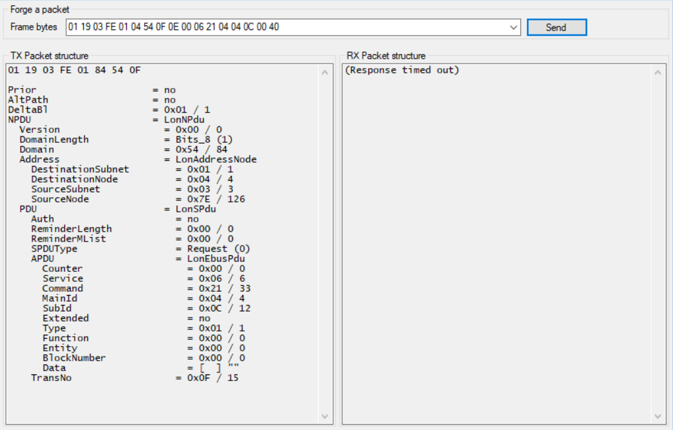
Task: Click the 'SourceNode' row
Action: click(x=138, y=198)
